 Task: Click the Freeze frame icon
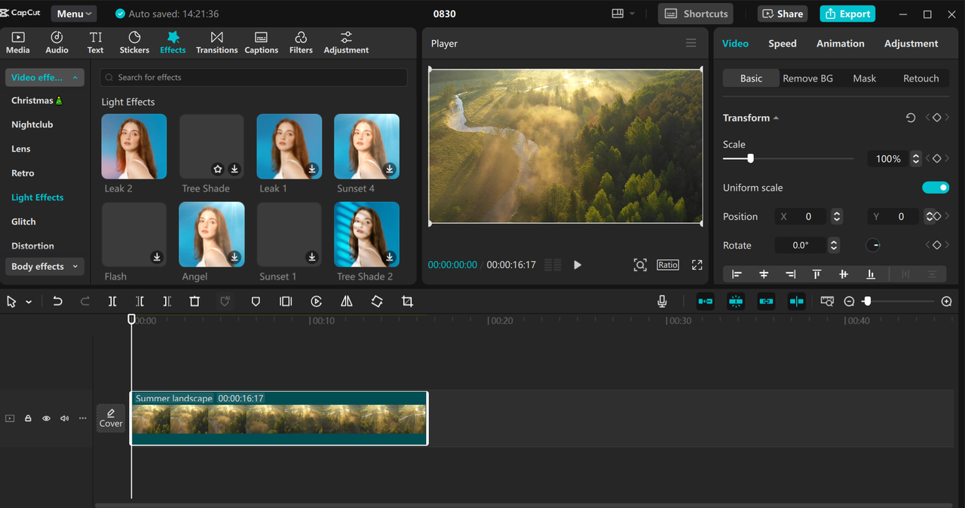[286, 301]
